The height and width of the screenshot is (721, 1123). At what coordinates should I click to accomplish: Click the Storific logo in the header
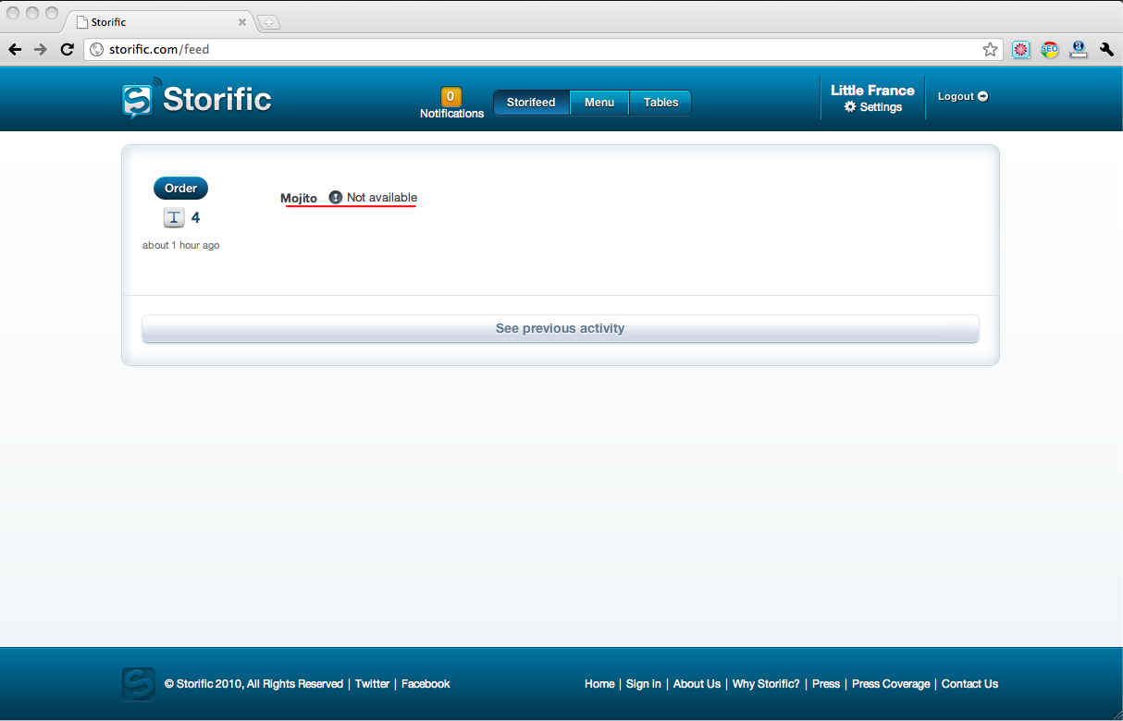point(196,99)
